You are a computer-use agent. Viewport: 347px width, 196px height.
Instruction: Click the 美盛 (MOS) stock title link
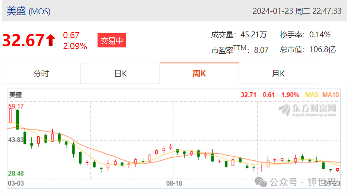[28, 11]
